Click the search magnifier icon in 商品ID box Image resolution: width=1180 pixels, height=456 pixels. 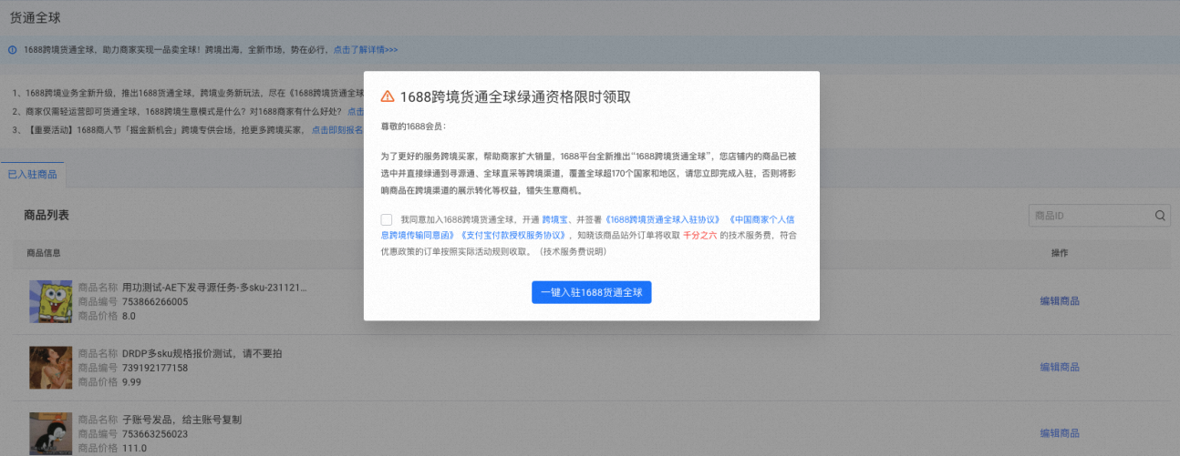(x=1160, y=216)
